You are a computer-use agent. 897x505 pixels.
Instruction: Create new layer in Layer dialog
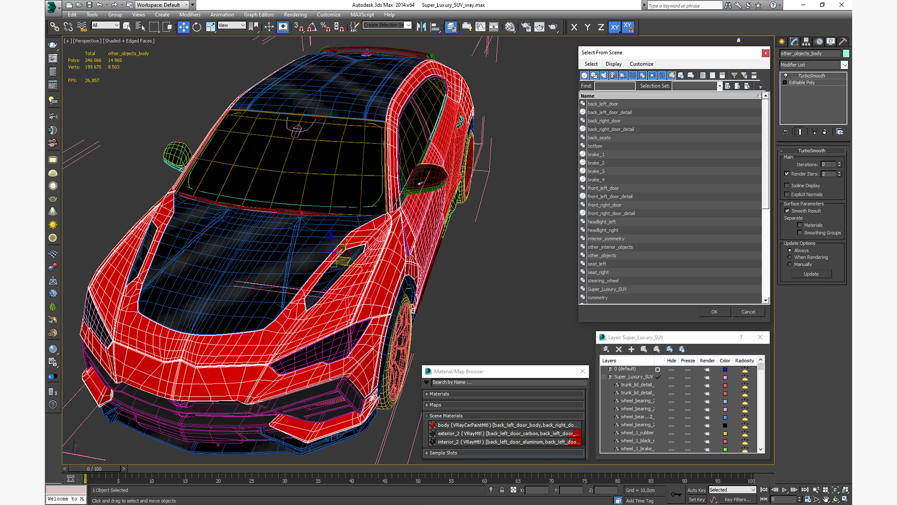pos(606,349)
